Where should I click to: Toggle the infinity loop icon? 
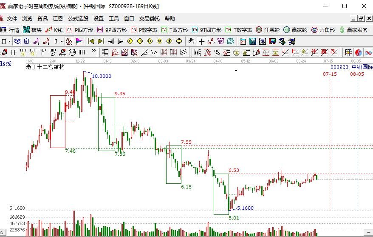[368, 52]
